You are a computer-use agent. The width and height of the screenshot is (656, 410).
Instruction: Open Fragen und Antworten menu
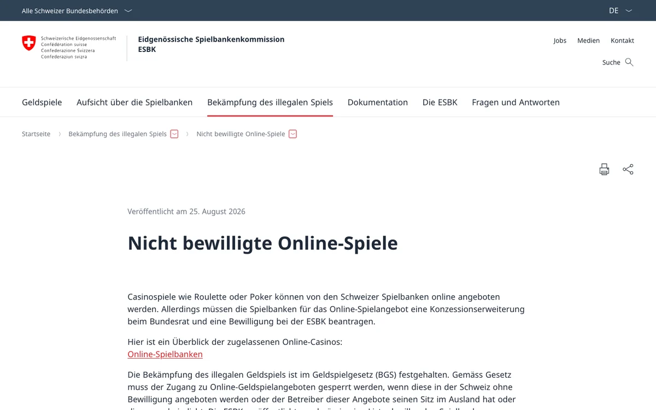pyautogui.click(x=516, y=102)
